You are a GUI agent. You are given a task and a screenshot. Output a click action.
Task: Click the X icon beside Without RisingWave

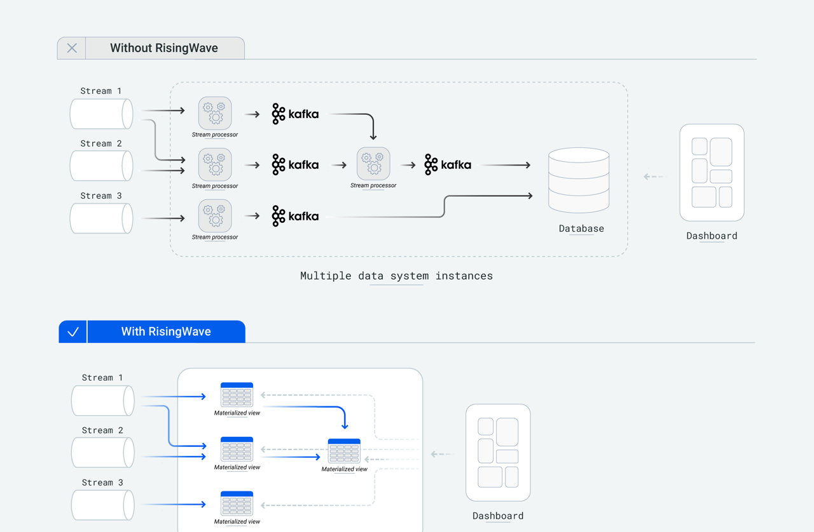(x=72, y=48)
